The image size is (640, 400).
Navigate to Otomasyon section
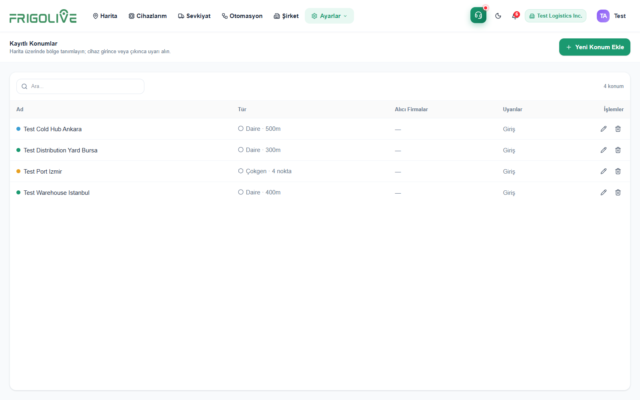tap(242, 16)
